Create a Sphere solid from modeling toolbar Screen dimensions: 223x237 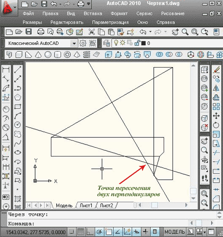click(48, 54)
